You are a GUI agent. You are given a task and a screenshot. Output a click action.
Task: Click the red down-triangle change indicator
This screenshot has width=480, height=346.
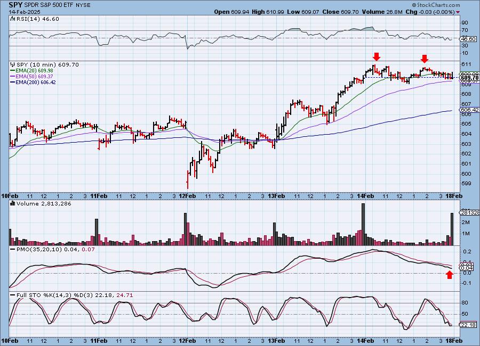tap(458, 12)
